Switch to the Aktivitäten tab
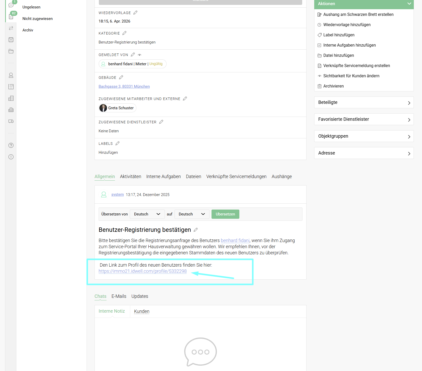 pos(131,177)
